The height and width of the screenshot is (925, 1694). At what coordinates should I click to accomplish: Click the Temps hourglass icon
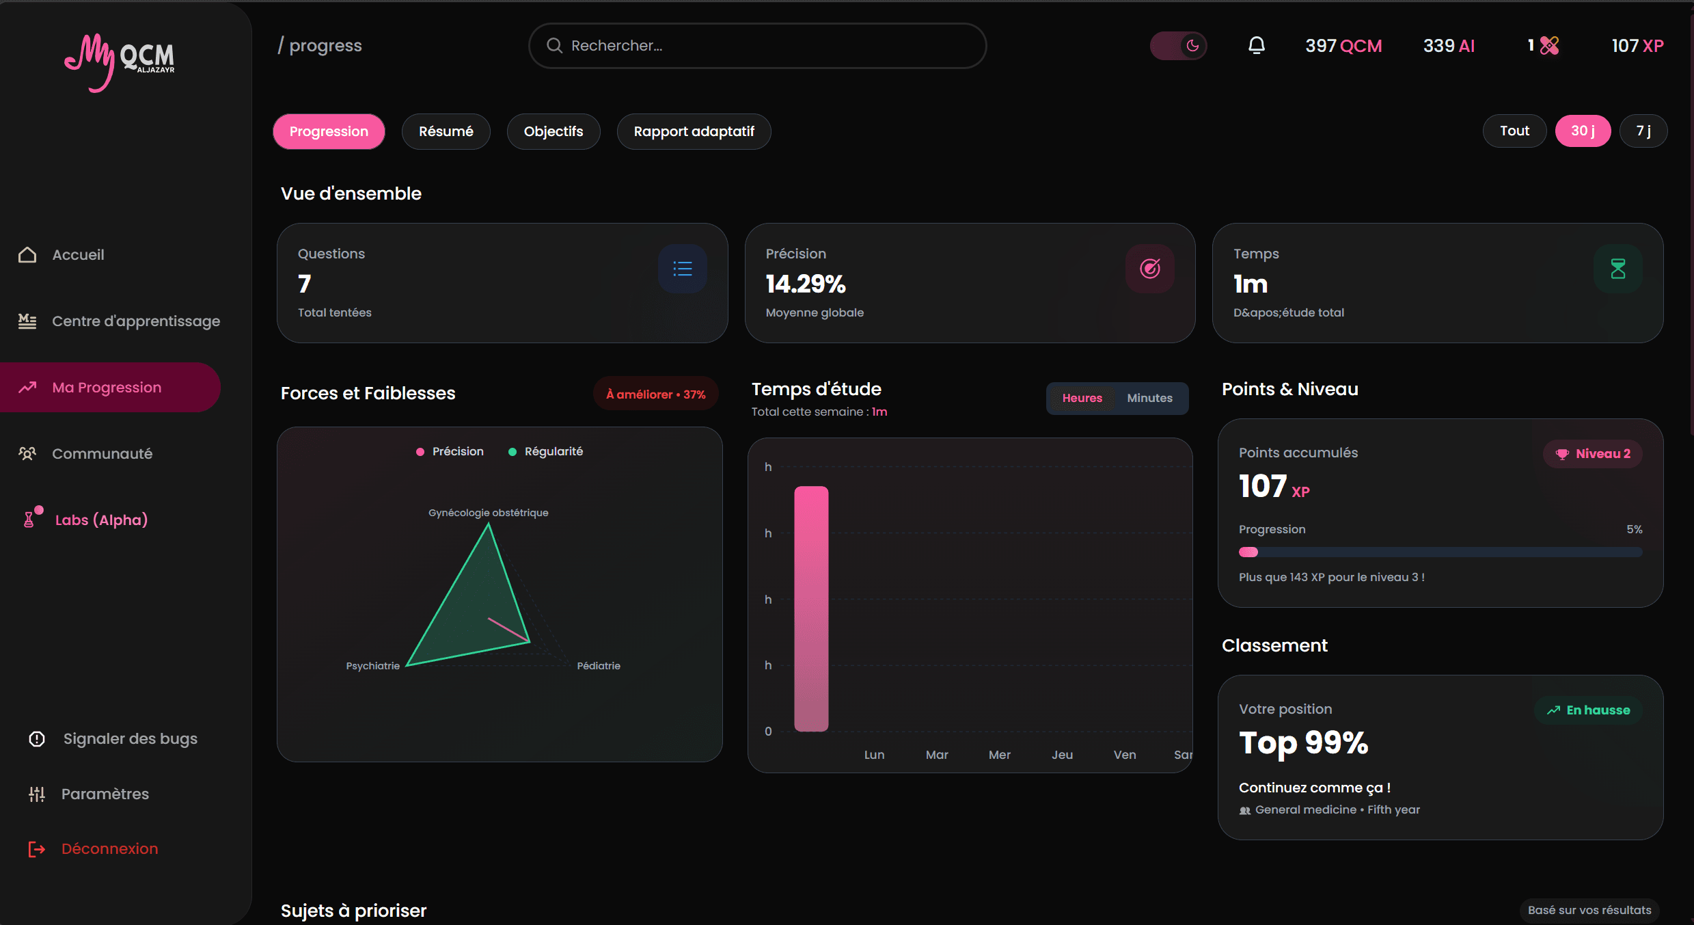pyautogui.click(x=1617, y=269)
